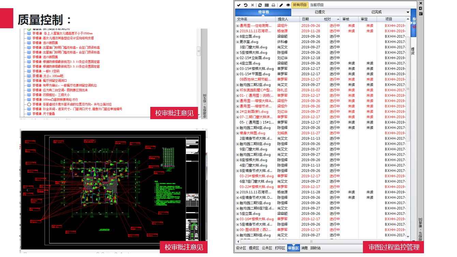Select the 所有项目 filter toggle
This screenshot has width=457, height=257.
300,5
